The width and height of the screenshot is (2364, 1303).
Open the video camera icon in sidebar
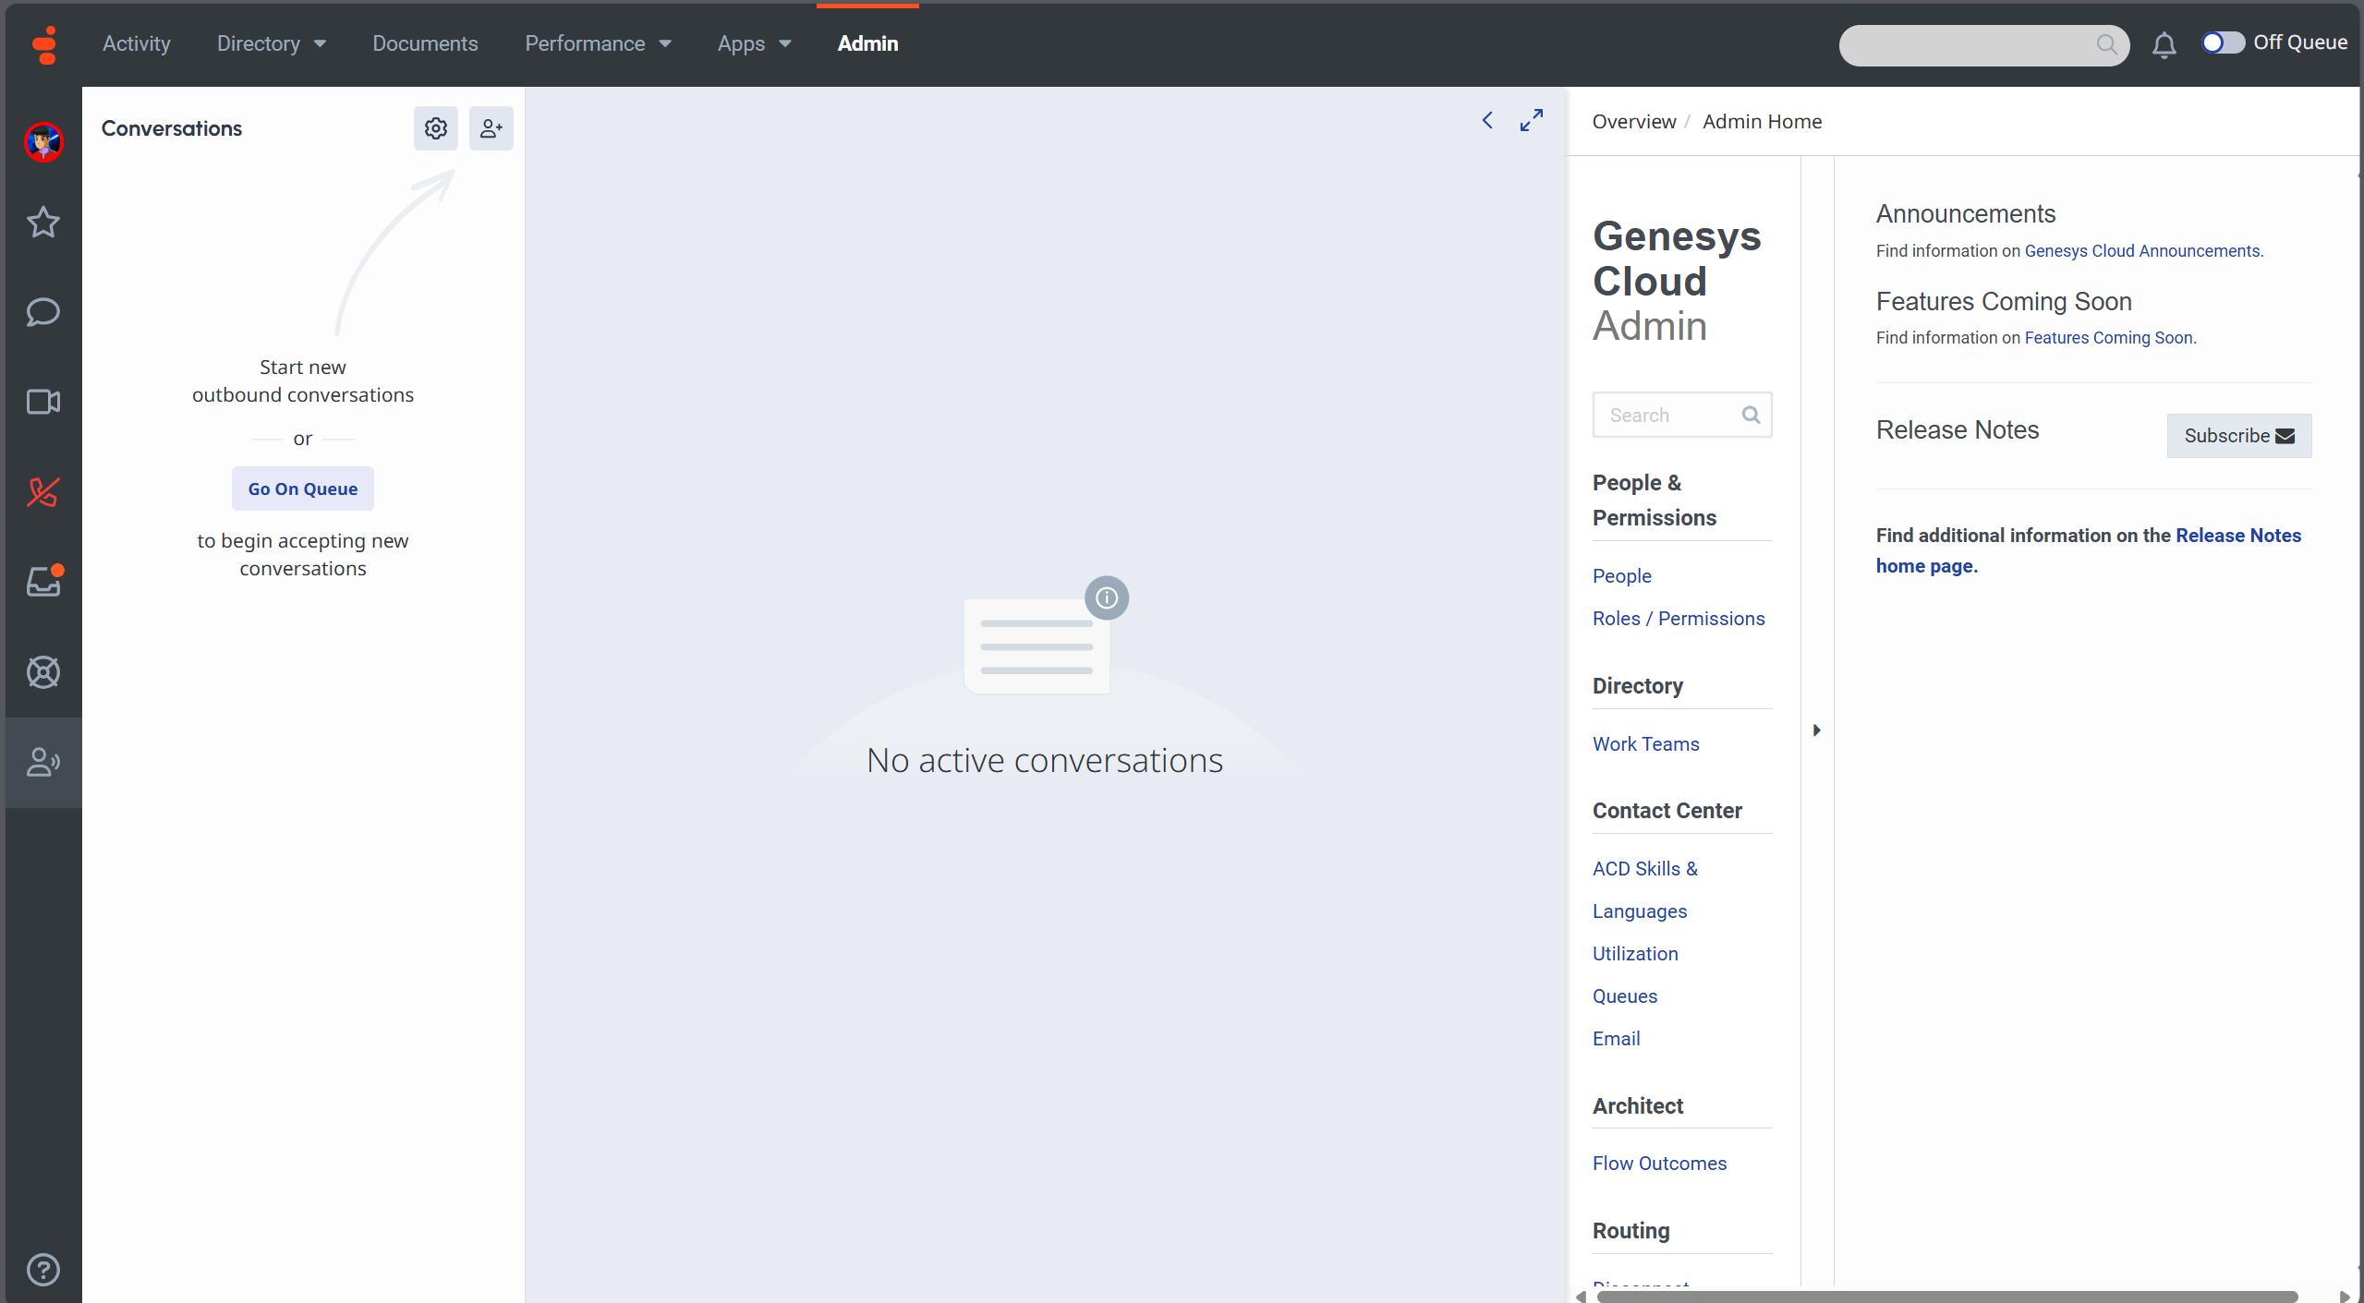pyautogui.click(x=42, y=402)
